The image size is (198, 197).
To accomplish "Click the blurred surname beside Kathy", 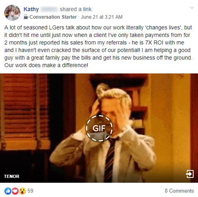I will (x=49, y=9).
